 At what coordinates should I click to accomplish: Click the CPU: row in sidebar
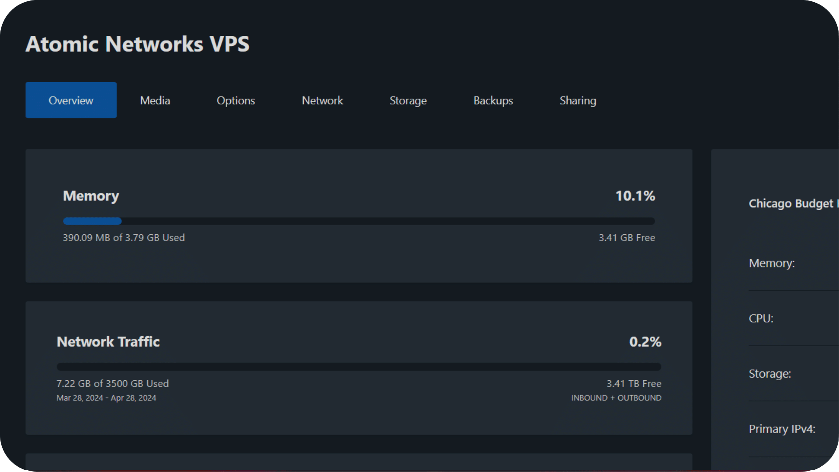pyautogui.click(x=761, y=319)
